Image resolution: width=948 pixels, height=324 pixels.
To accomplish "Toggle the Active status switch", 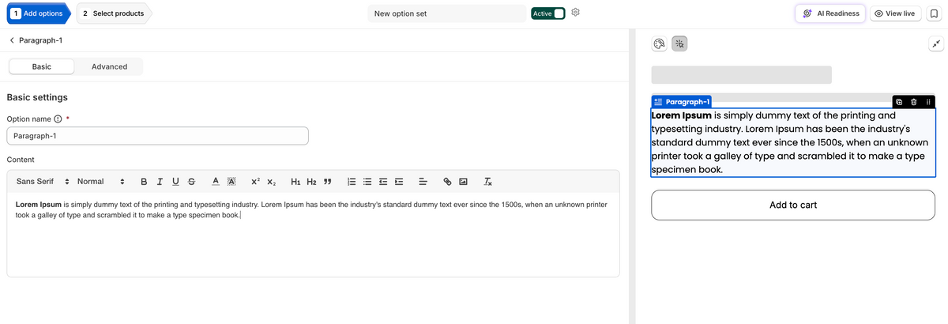I will [548, 13].
